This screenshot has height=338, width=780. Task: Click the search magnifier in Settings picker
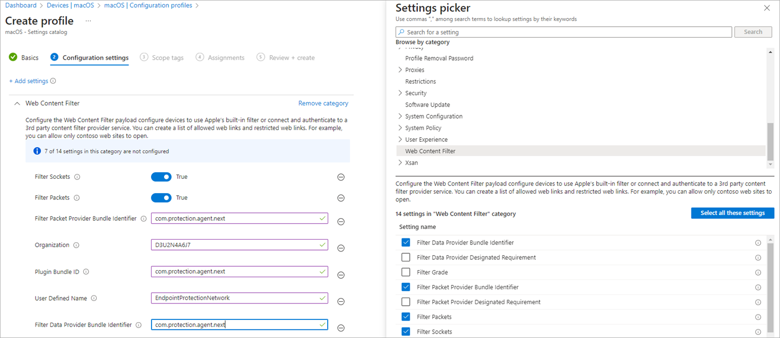(402, 32)
